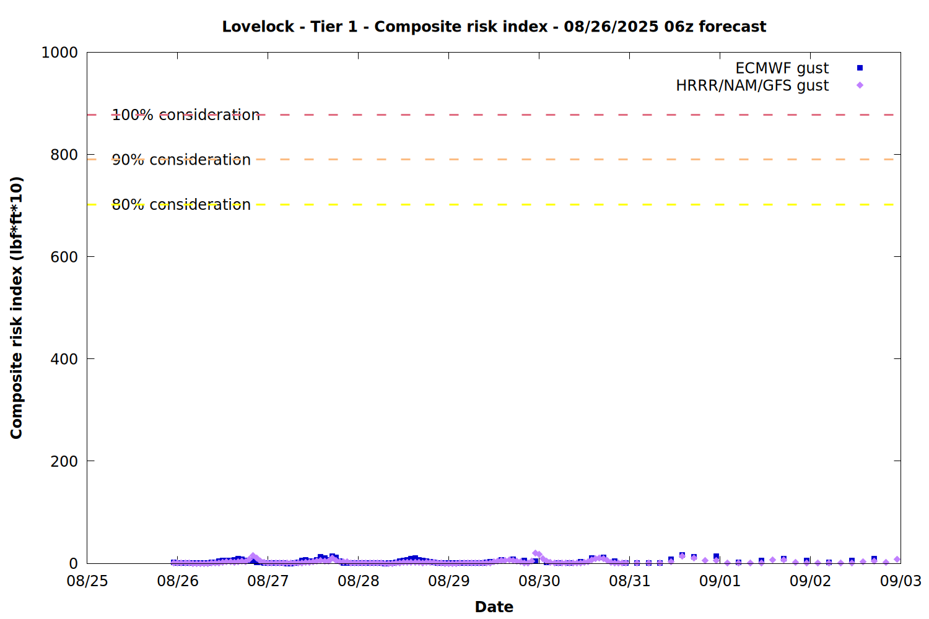Click the 09/01 date tick label
929x619 pixels.
tap(720, 581)
